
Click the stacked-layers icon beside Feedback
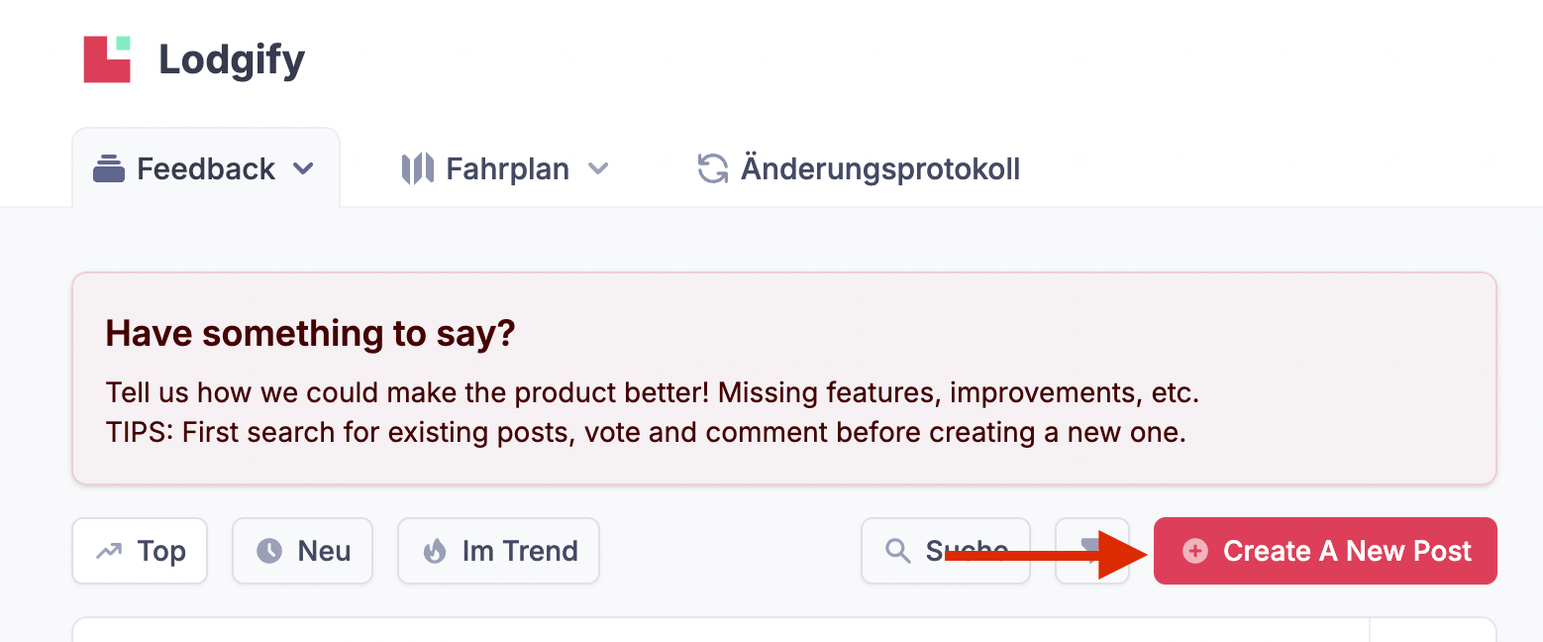(x=109, y=169)
